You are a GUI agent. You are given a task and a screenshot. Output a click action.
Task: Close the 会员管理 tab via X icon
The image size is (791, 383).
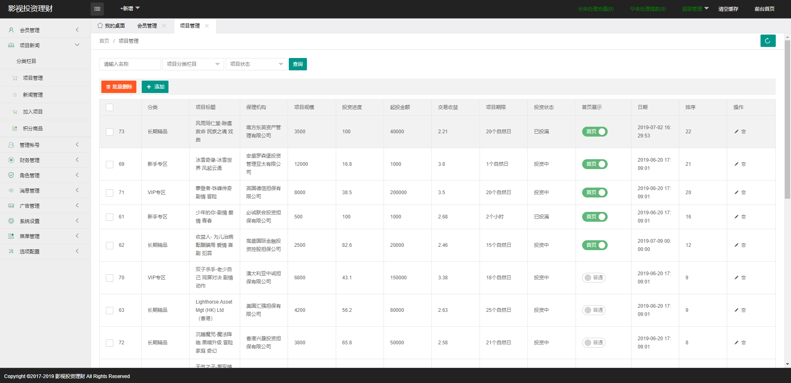click(x=164, y=26)
